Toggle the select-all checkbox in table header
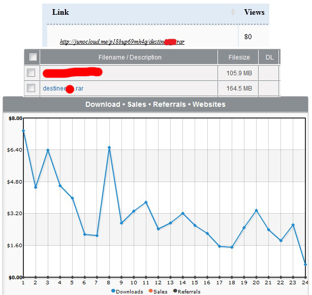 33,57
